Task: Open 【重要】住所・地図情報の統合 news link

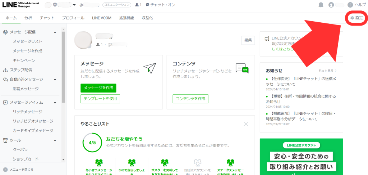Action: [301, 99]
